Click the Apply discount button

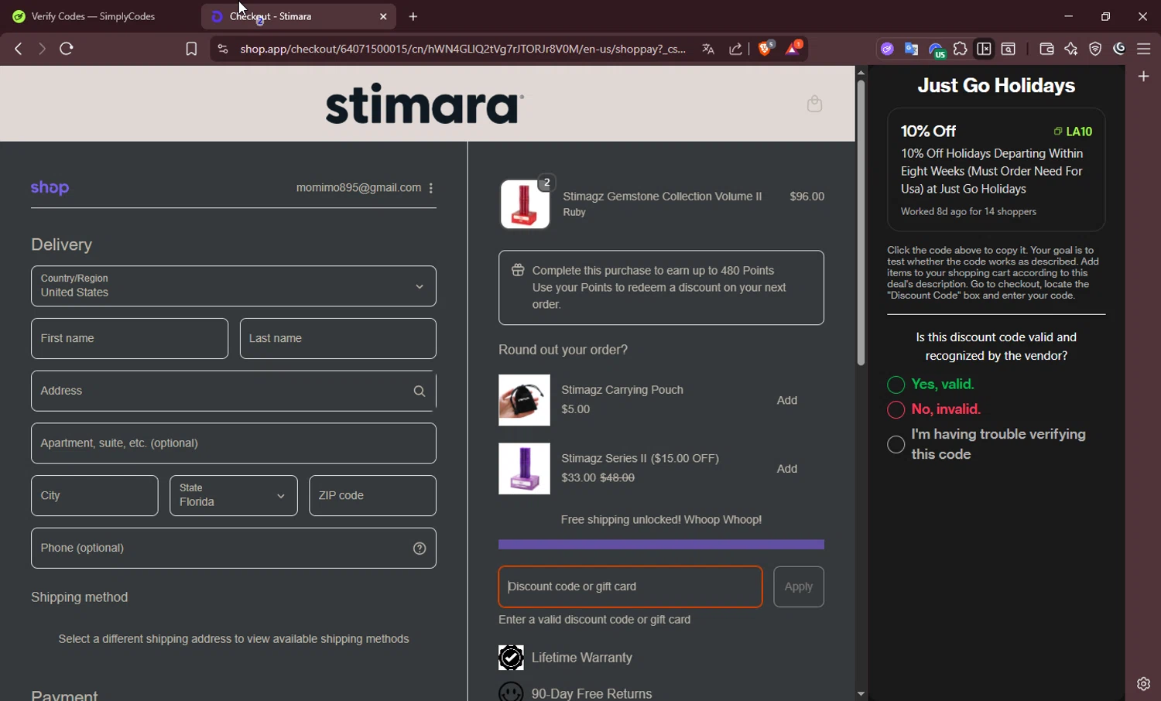click(799, 586)
